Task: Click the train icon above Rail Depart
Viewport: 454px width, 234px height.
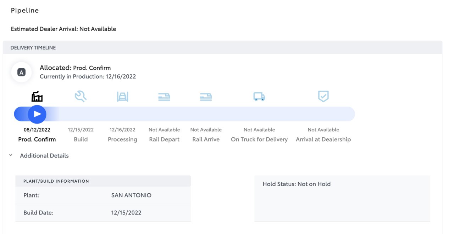Action: coord(164,97)
